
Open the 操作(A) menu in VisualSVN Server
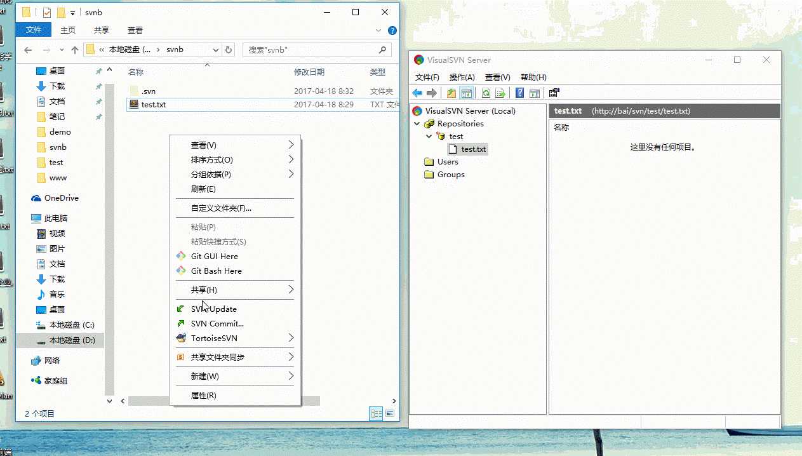tap(462, 77)
